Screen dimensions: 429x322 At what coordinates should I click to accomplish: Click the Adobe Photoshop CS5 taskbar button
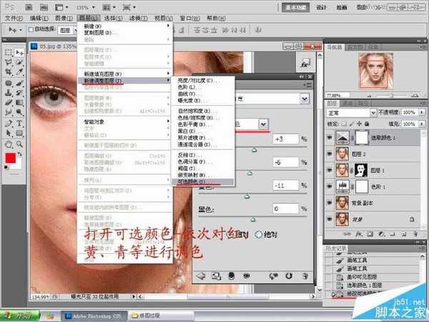tap(94, 316)
